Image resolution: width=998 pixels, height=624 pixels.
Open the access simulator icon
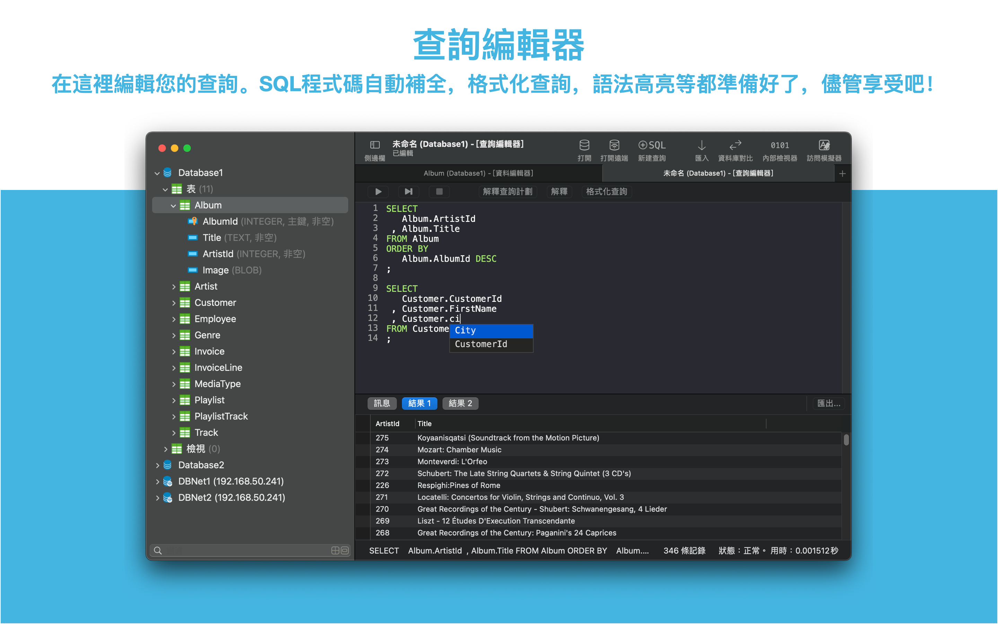click(824, 145)
